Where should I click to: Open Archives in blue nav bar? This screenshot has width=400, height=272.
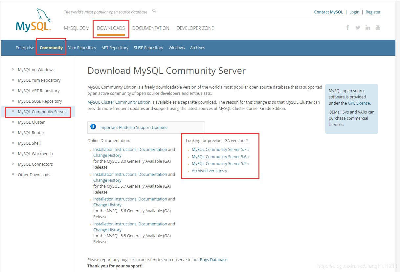pyautogui.click(x=198, y=48)
